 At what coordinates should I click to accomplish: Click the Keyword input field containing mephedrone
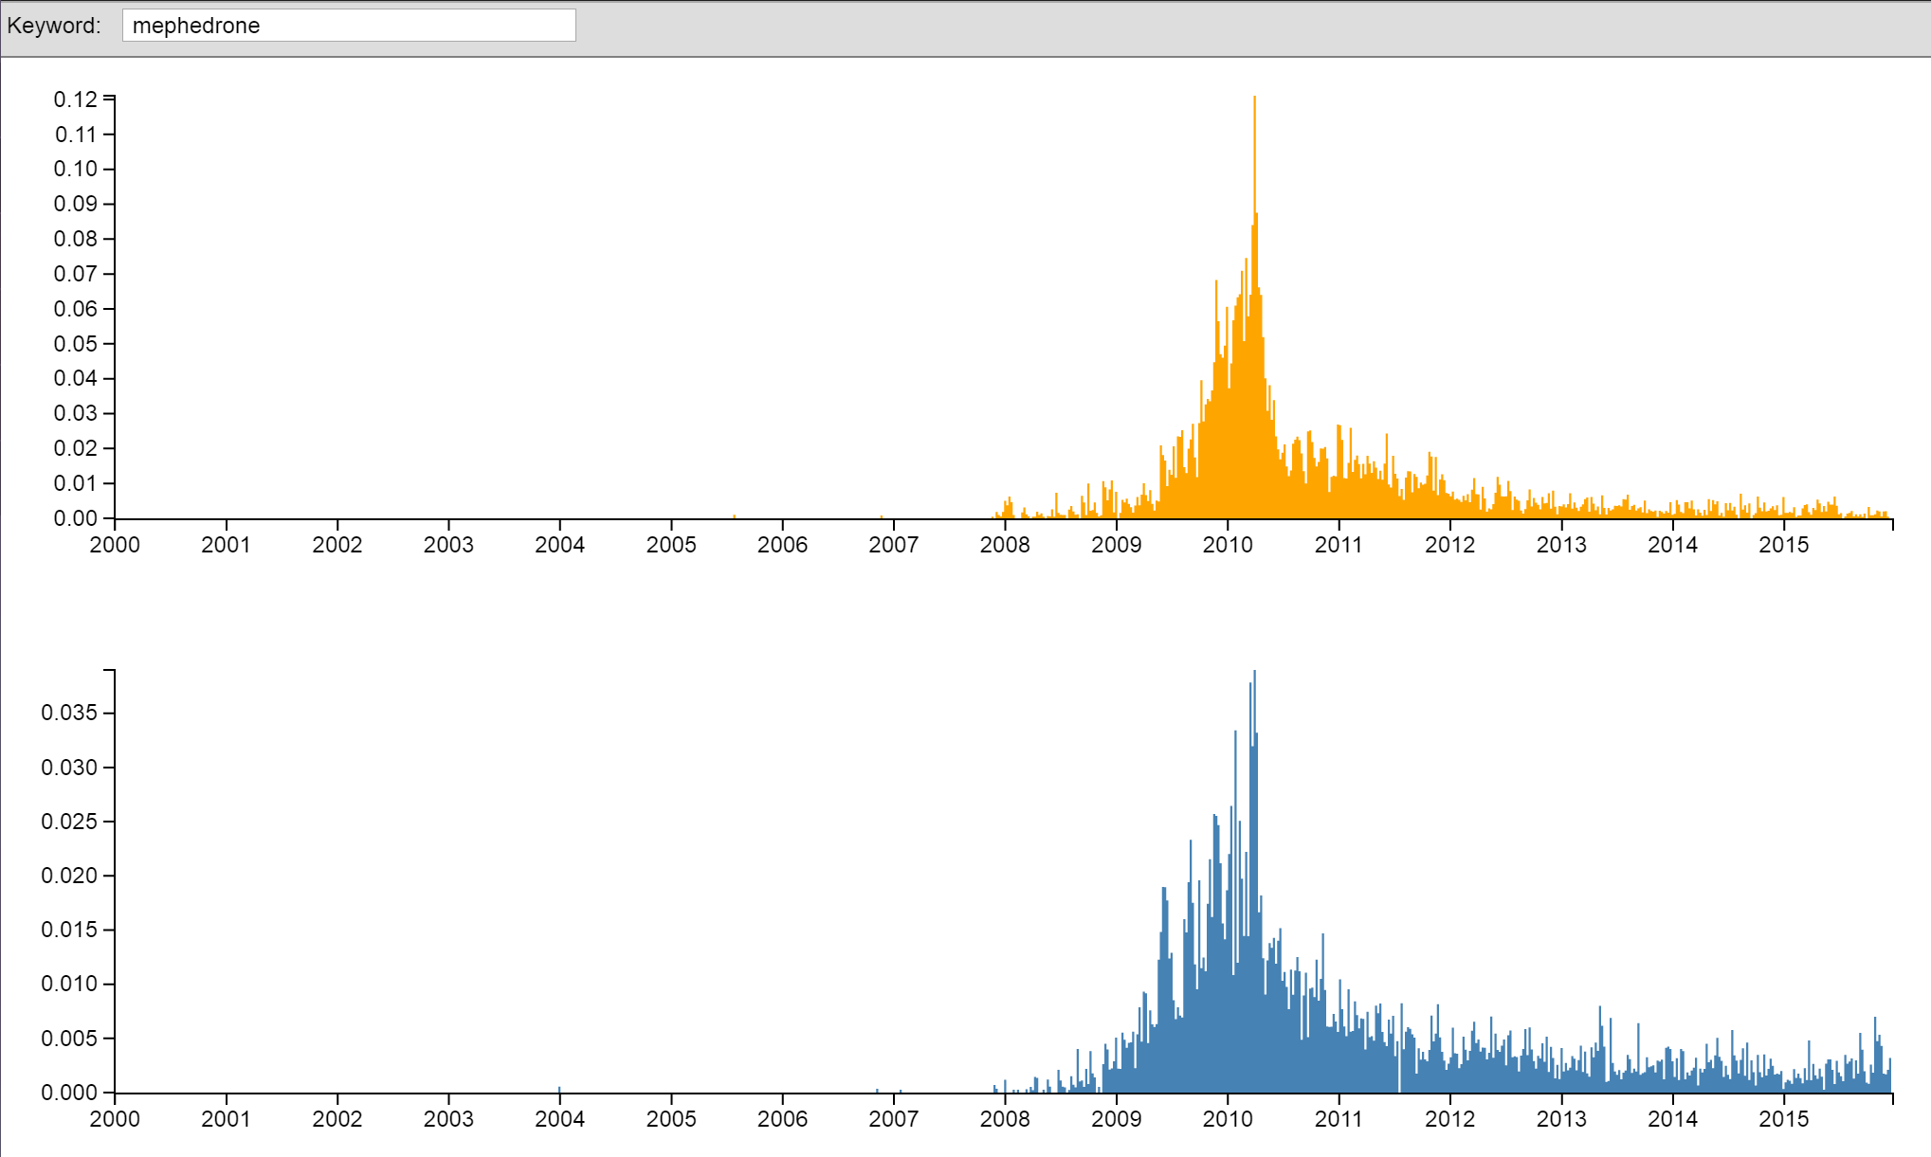click(348, 26)
